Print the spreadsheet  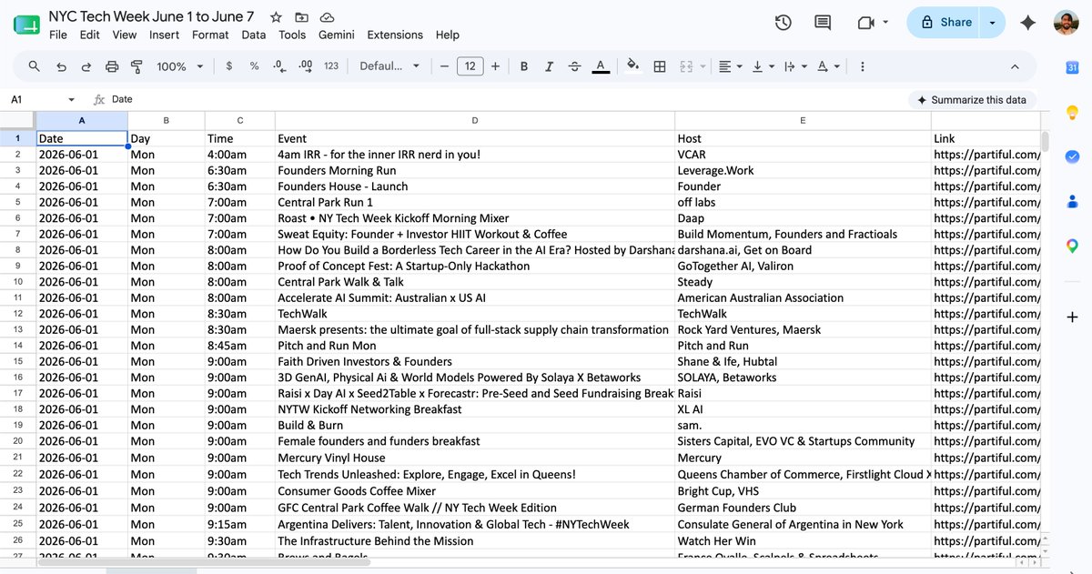click(x=112, y=66)
